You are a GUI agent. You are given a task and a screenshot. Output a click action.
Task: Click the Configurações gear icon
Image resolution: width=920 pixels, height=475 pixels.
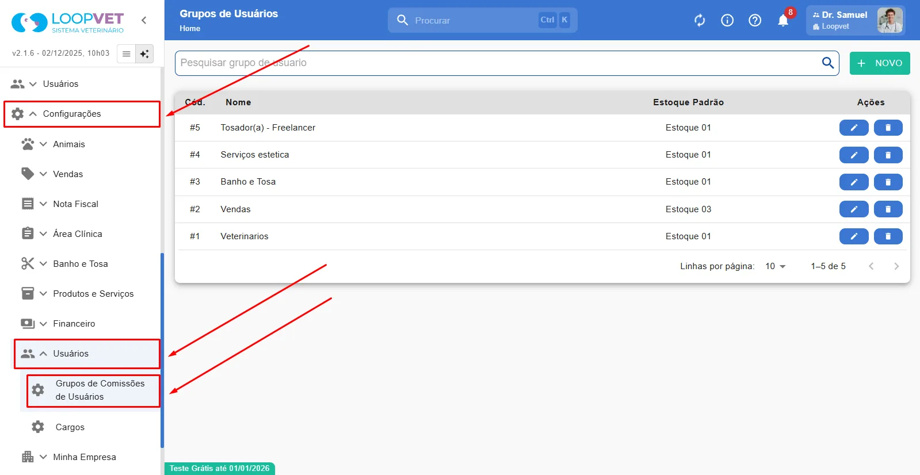[18, 114]
